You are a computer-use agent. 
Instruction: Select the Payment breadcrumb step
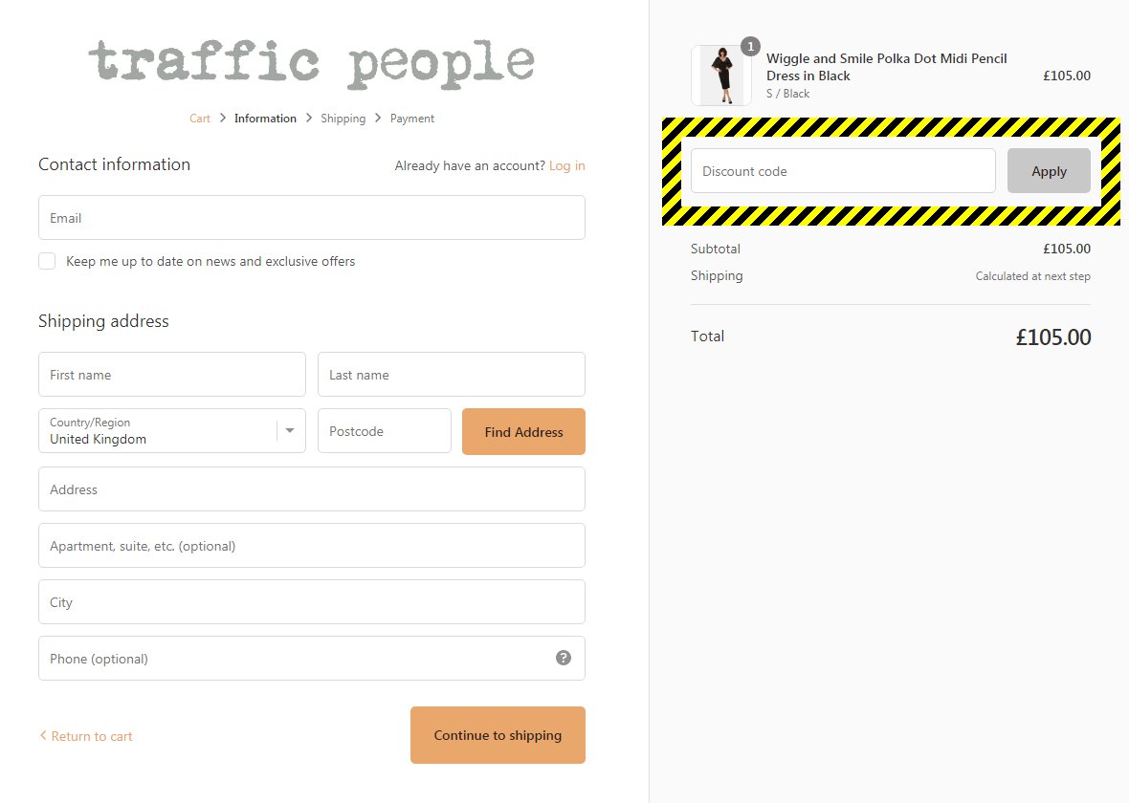point(411,119)
